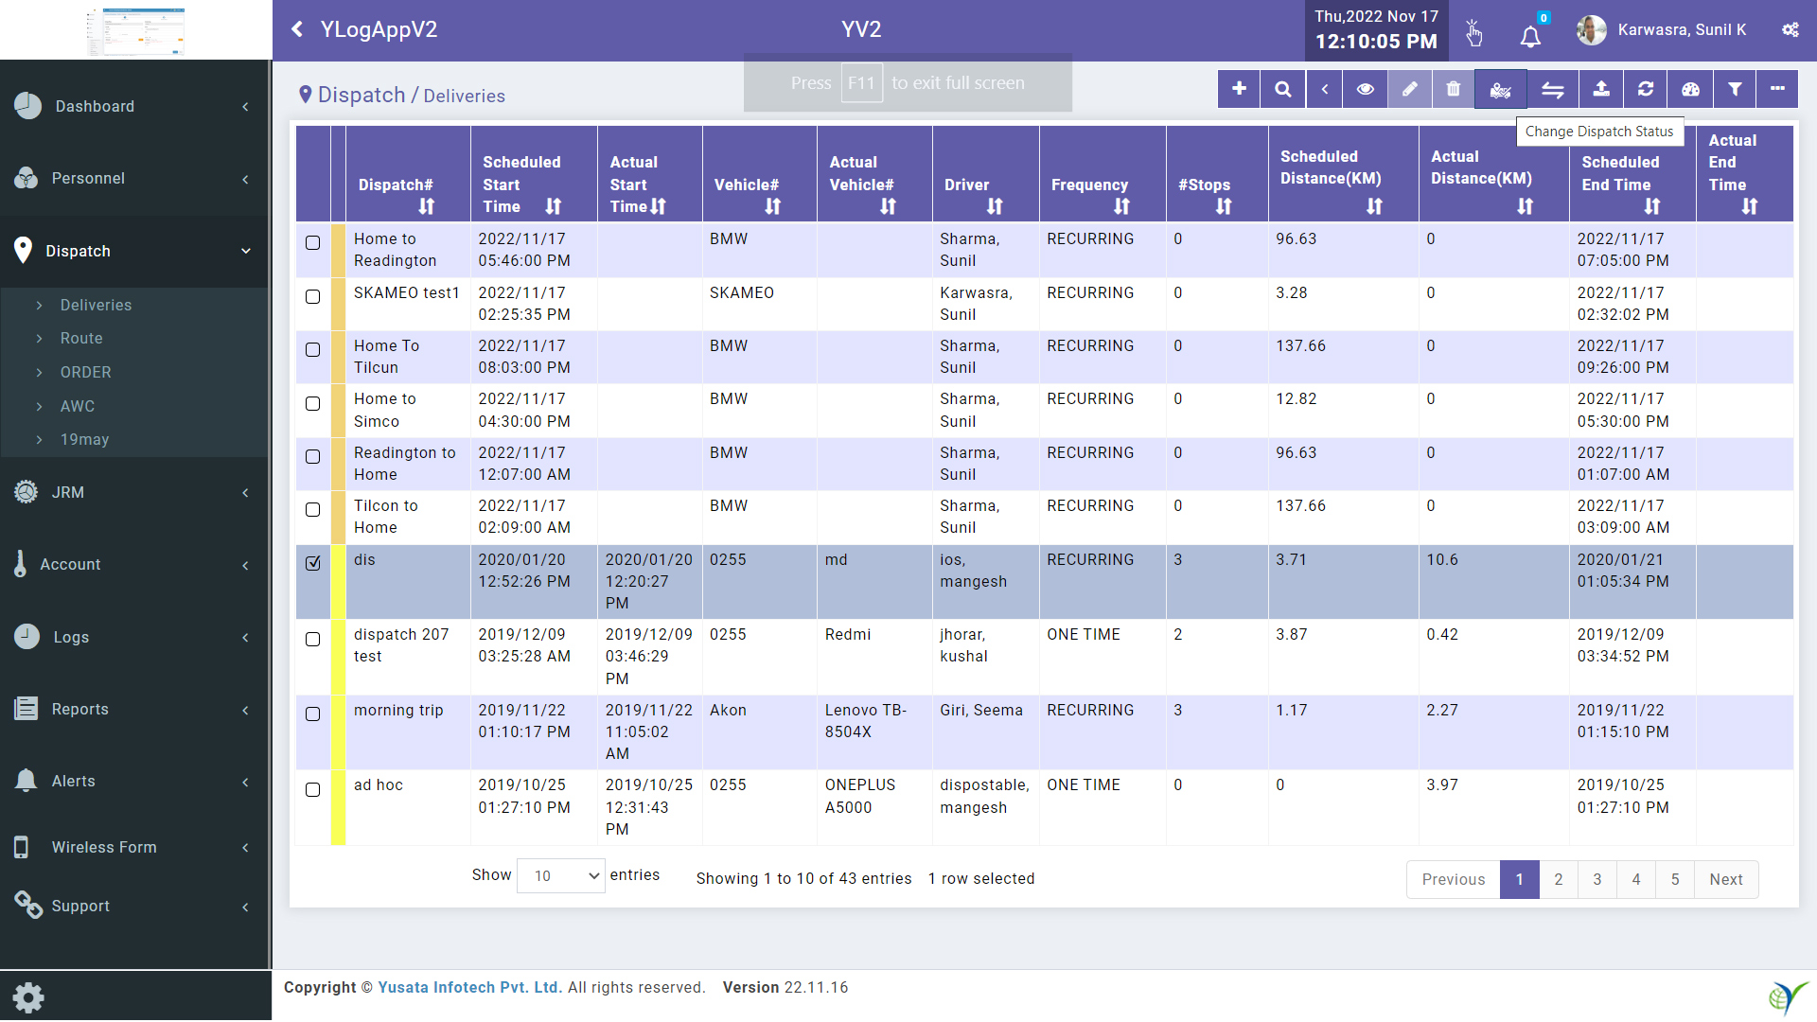Click the Dispatch breadcrumb title
1817x1022 pixels.
pyautogui.click(x=361, y=95)
